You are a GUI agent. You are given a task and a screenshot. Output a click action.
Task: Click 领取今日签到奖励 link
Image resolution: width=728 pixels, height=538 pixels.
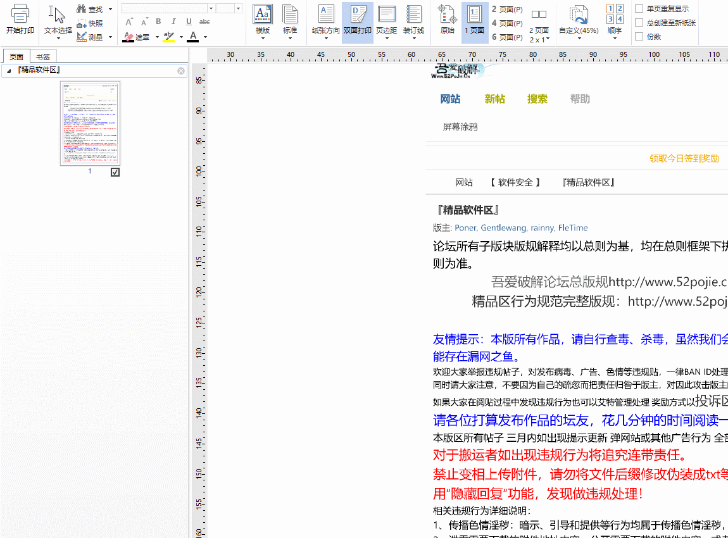684,158
